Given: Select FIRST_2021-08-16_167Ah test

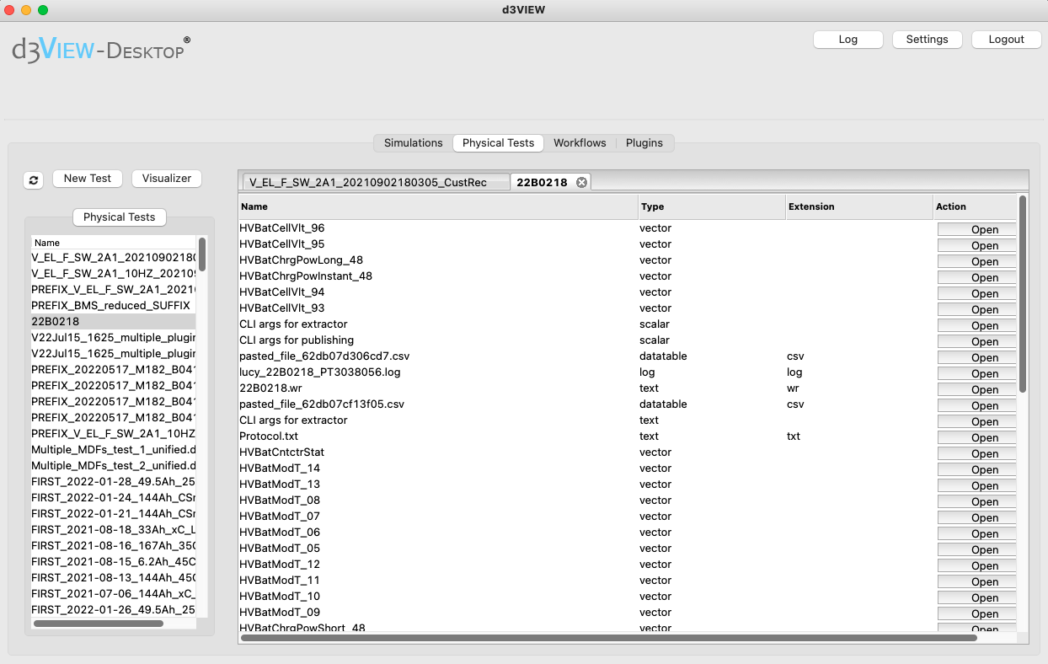Looking at the screenshot, I should pos(114,545).
